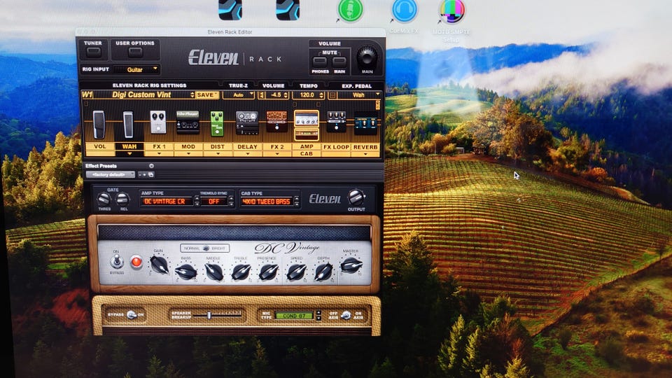Open the dropdown arrow under FX 2
This screenshot has width=672, height=378.
point(277,153)
